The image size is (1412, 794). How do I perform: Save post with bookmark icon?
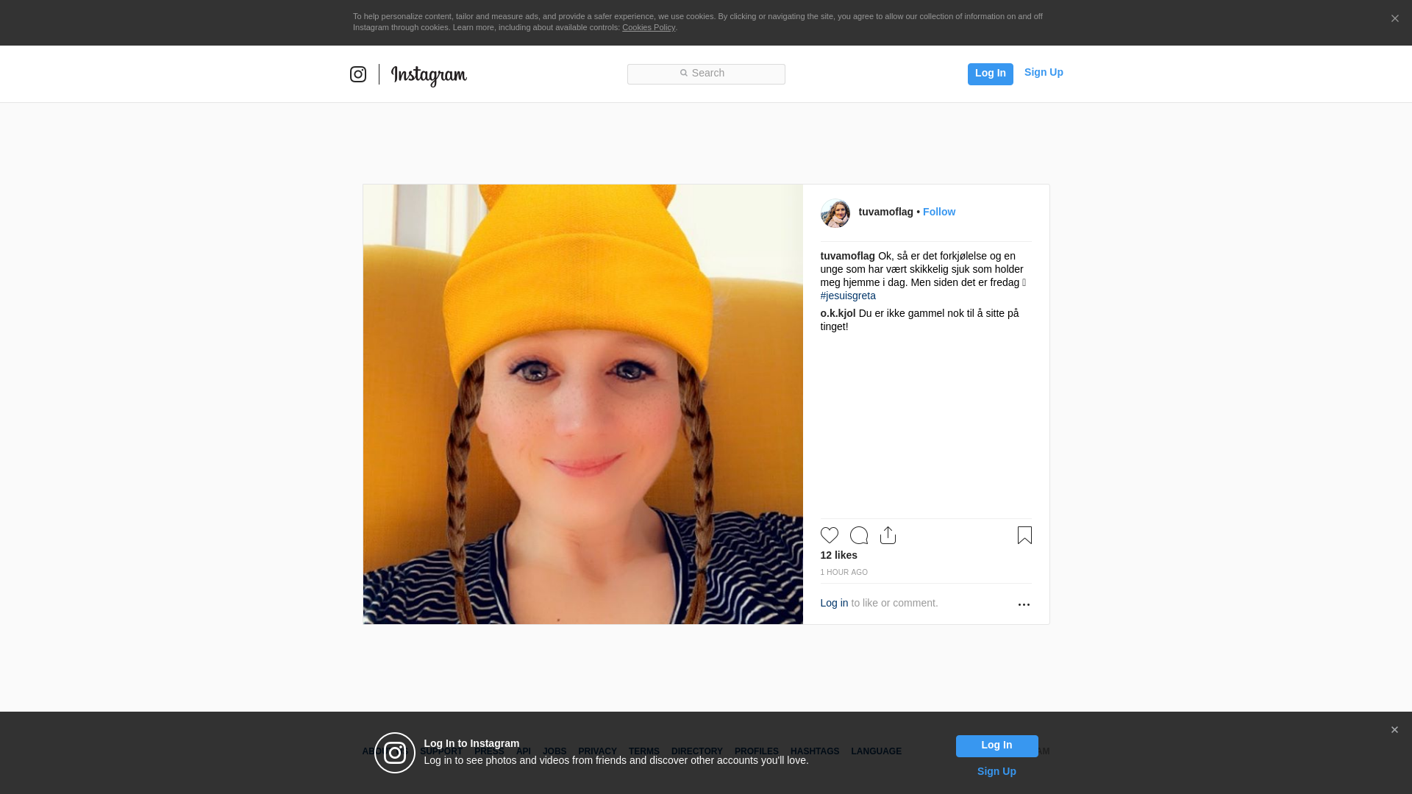click(x=1024, y=535)
